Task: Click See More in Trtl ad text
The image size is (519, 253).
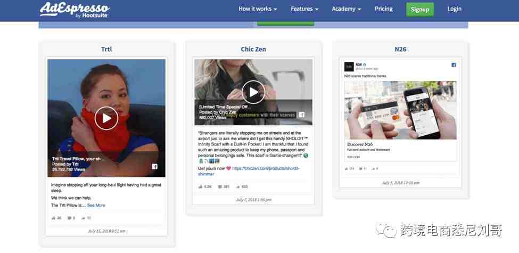Action: pyautogui.click(x=96, y=205)
